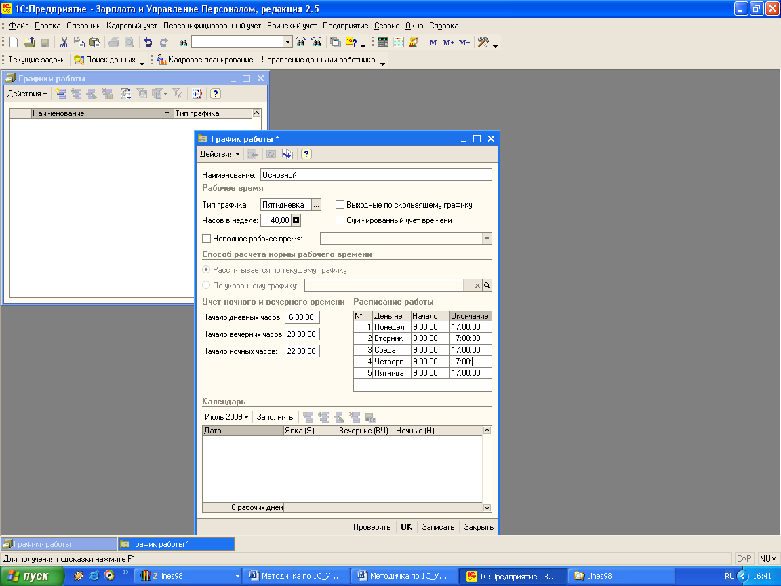Open the 1C help icon with question mark
Viewport: 781px width, 586px height.
coord(352,42)
